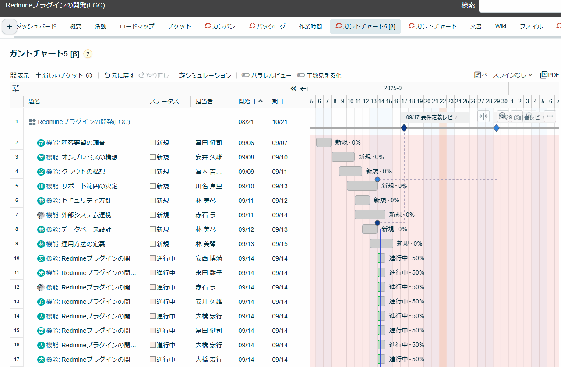Click the photo avatar for 外部システム連携

click(x=41, y=215)
